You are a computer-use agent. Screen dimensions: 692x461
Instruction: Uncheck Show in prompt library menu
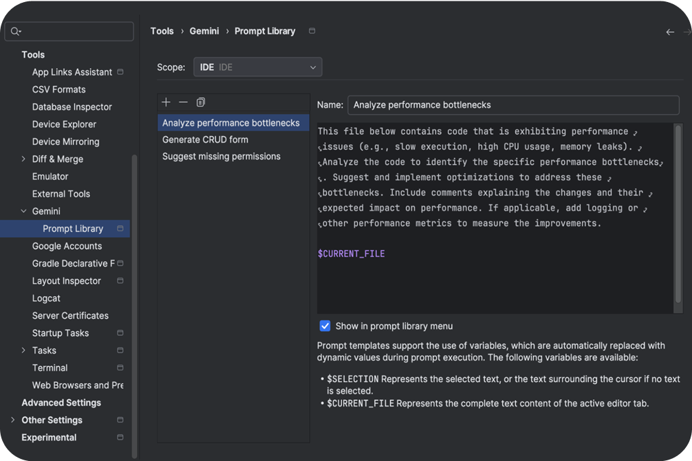tap(325, 326)
